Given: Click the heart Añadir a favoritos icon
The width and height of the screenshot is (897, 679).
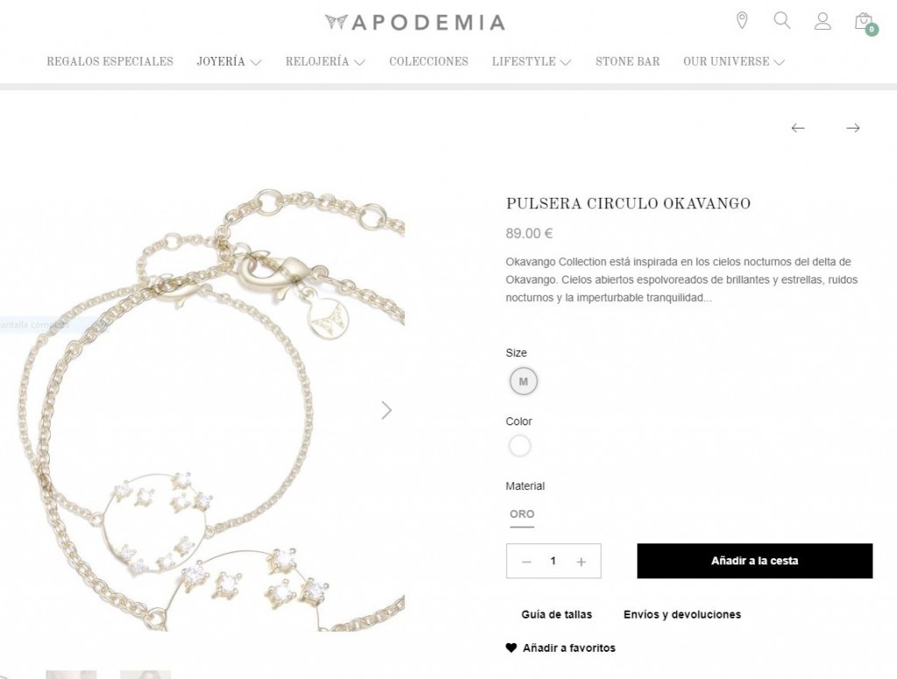Looking at the screenshot, I should pos(512,647).
